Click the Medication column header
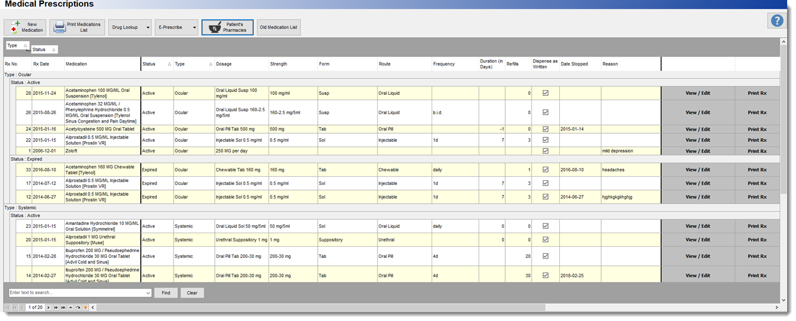Viewport: 796px width, 321px height. 102,64
